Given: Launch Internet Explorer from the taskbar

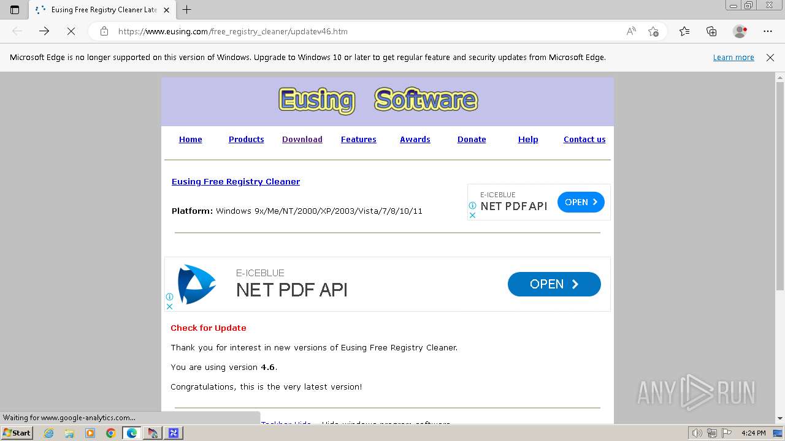Looking at the screenshot, I should [49, 433].
